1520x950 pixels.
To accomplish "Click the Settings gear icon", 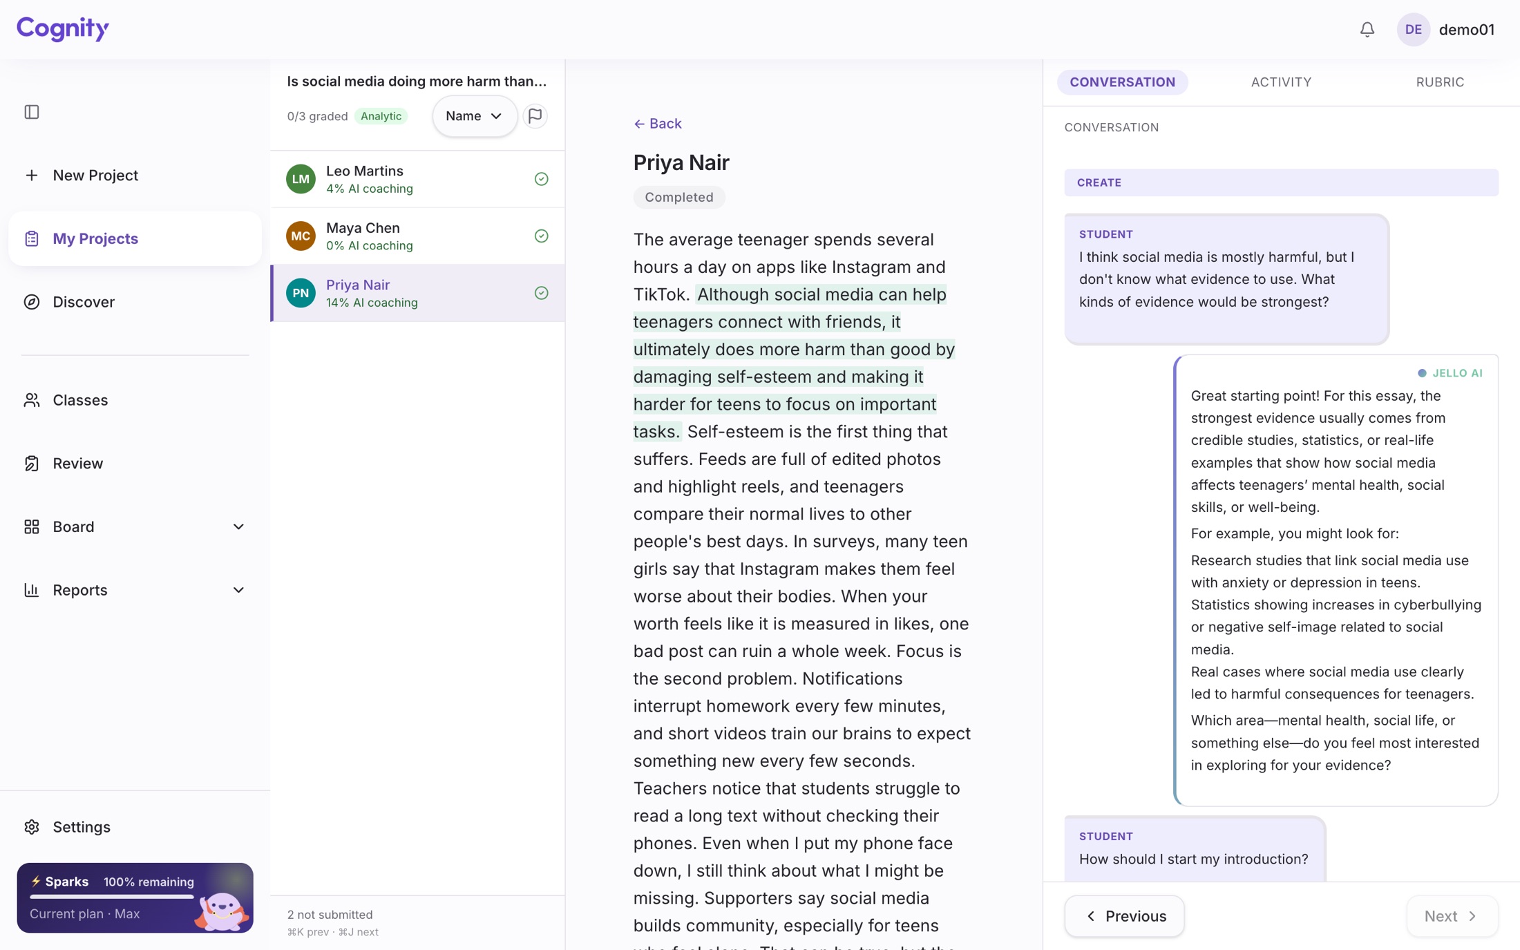I will pos(32,827).
